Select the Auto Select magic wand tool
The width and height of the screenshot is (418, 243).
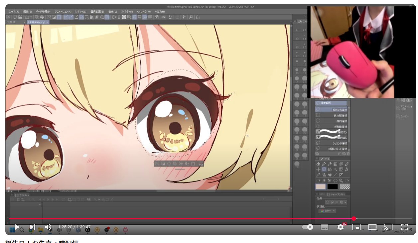point(324,181)
